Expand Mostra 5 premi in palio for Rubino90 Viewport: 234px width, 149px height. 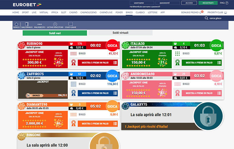[98, 63]
